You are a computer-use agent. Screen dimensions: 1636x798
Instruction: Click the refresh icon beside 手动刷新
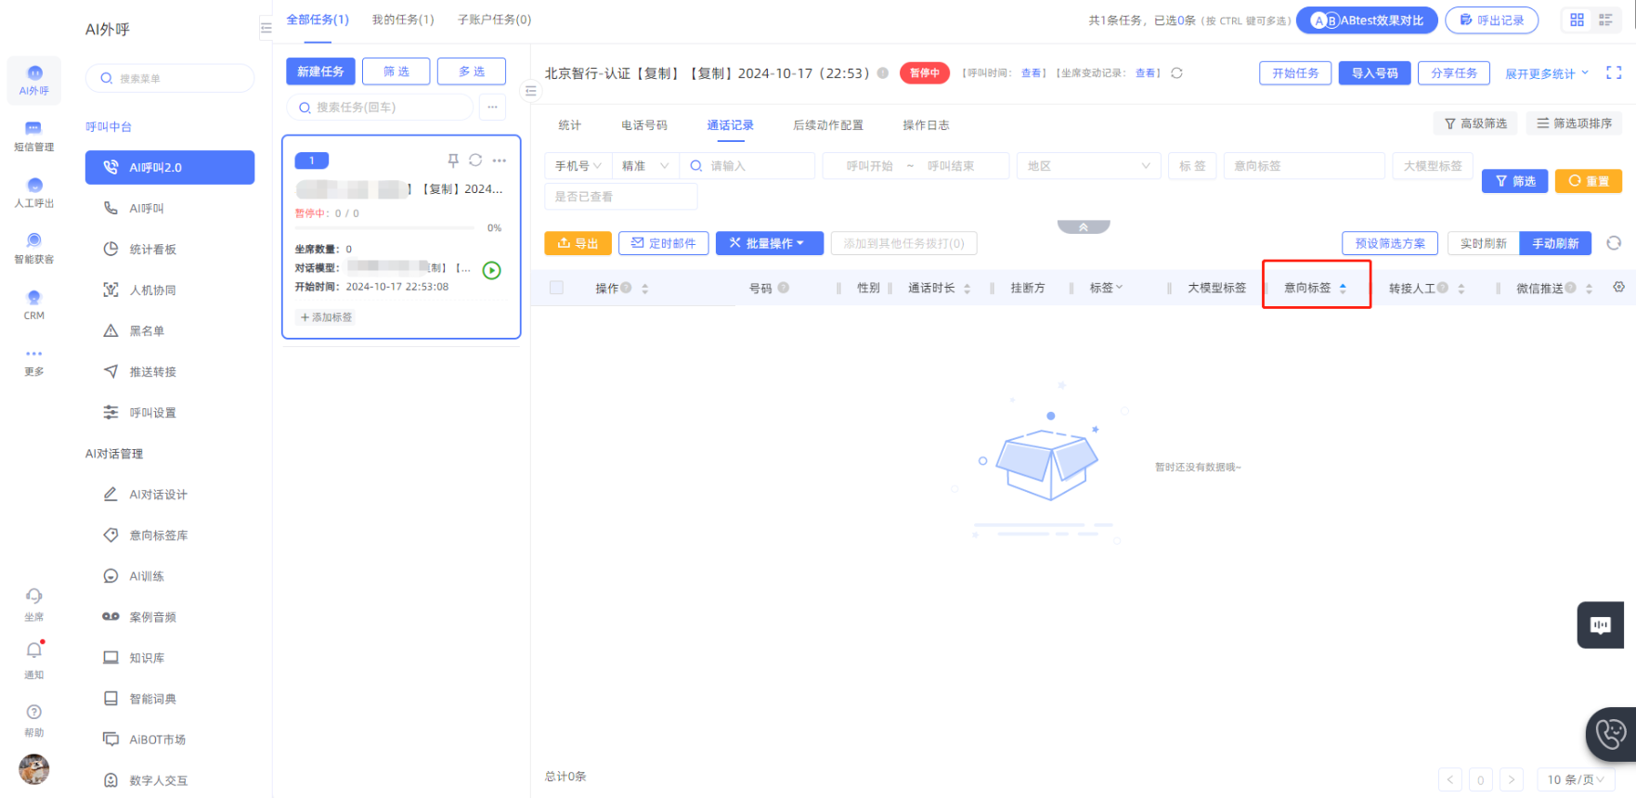(x=1614, y=243)
